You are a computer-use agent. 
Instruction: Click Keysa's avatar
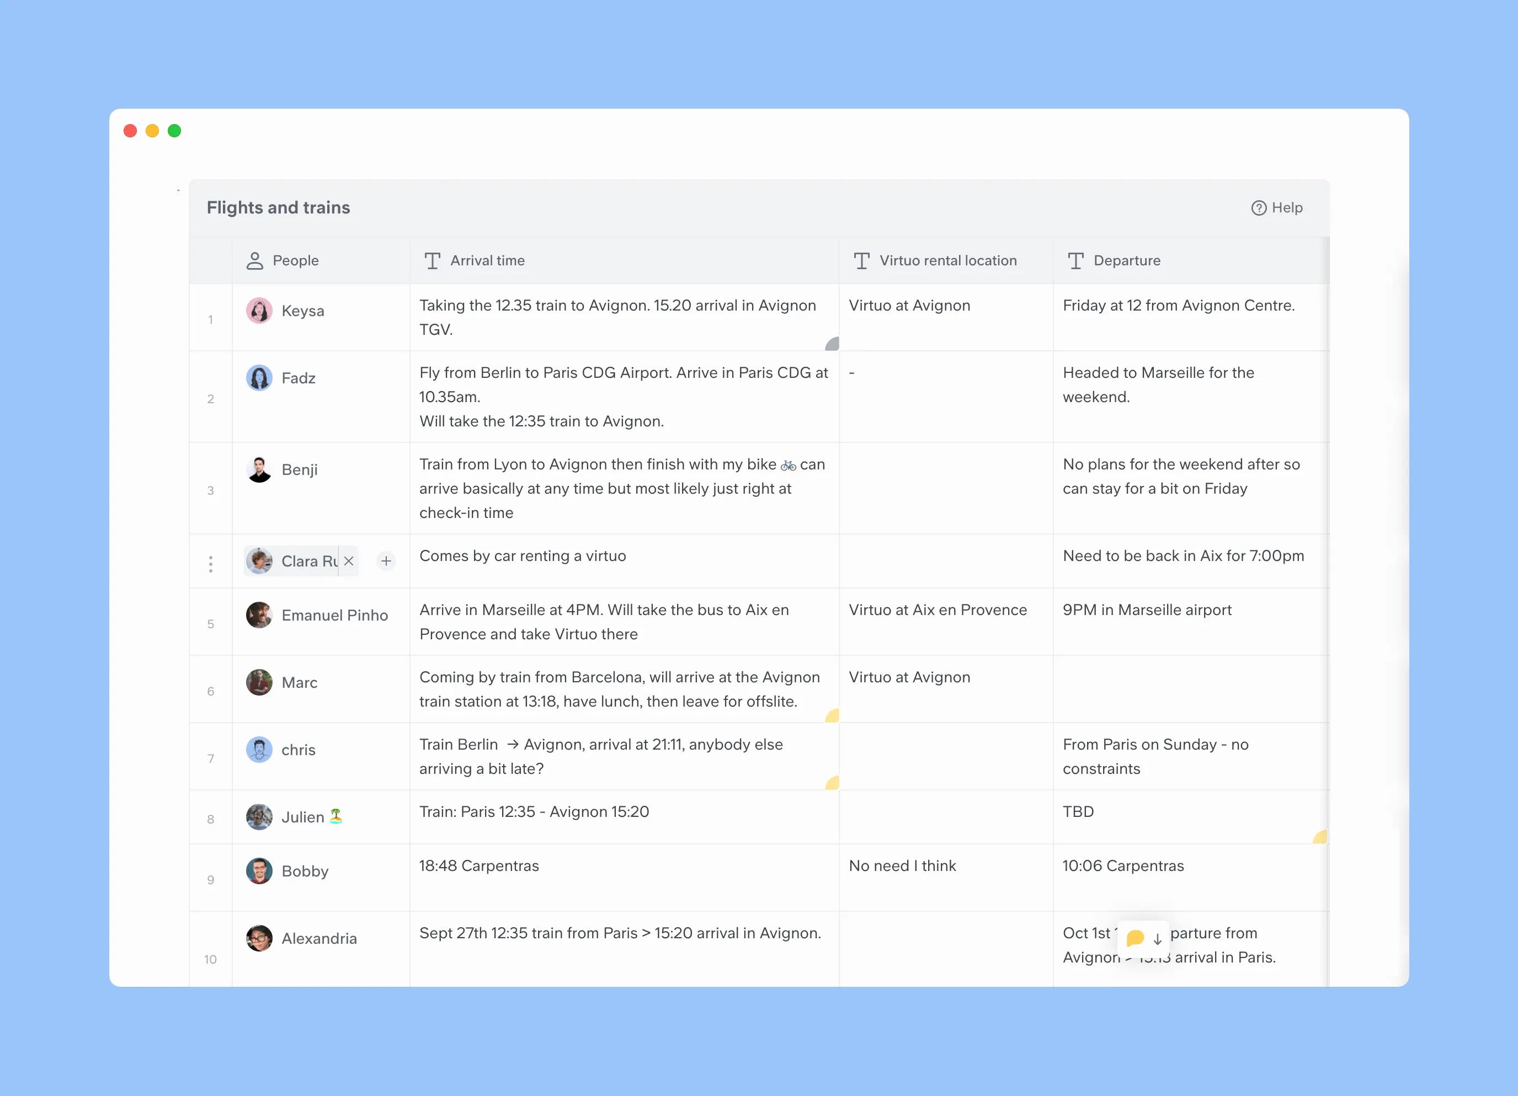point(259,311)
